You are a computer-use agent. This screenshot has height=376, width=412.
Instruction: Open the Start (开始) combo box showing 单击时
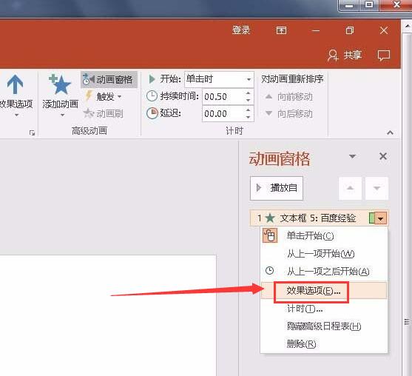pyautogui.click(x=219, y=79)
